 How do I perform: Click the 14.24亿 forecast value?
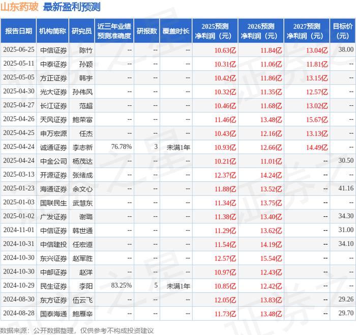tap(271, 175)
